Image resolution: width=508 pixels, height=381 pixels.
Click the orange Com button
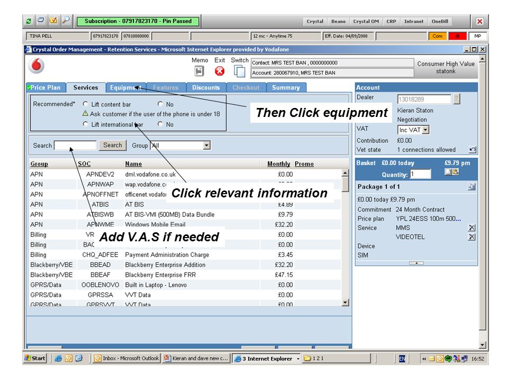(x=438, y=36)
